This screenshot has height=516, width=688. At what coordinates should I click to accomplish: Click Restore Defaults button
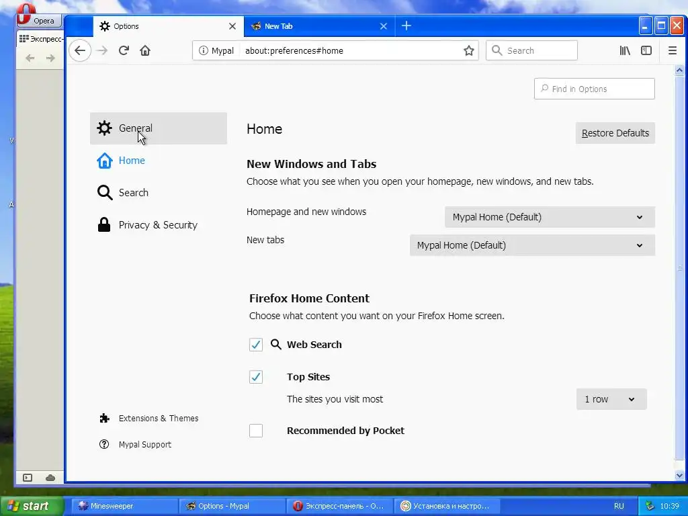pyautogui.click(x=615, y=133)
